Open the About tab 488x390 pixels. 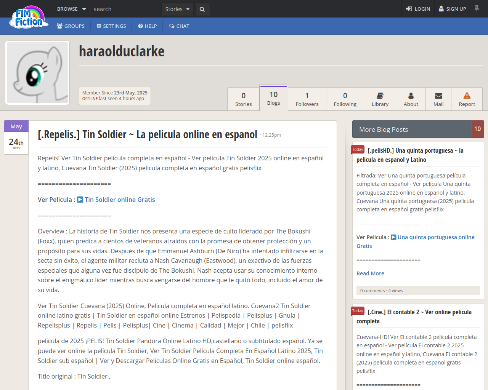[411, 99]
